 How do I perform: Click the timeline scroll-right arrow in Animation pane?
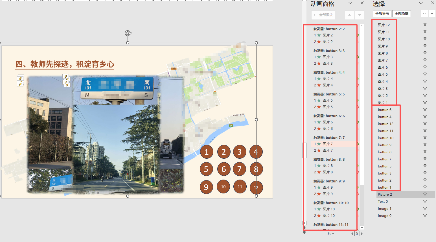(362, 234)
